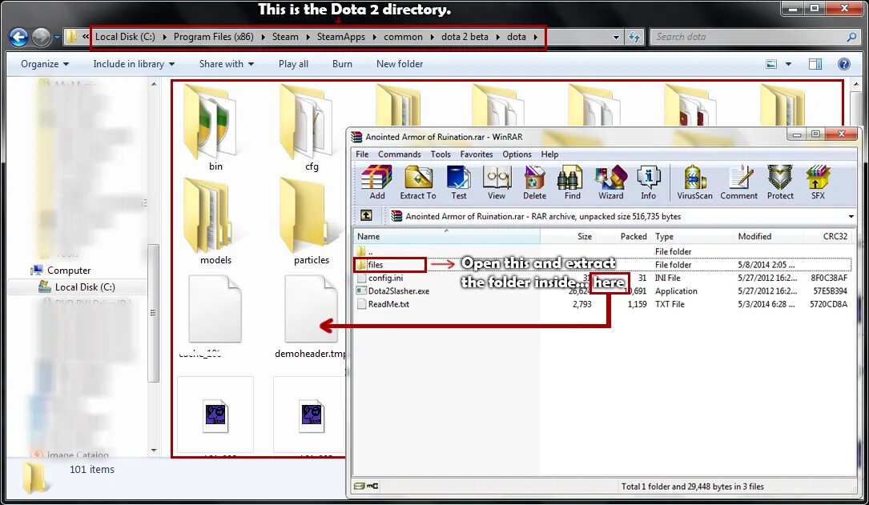Open the WinRAR Favorites menu

[477, 154]
